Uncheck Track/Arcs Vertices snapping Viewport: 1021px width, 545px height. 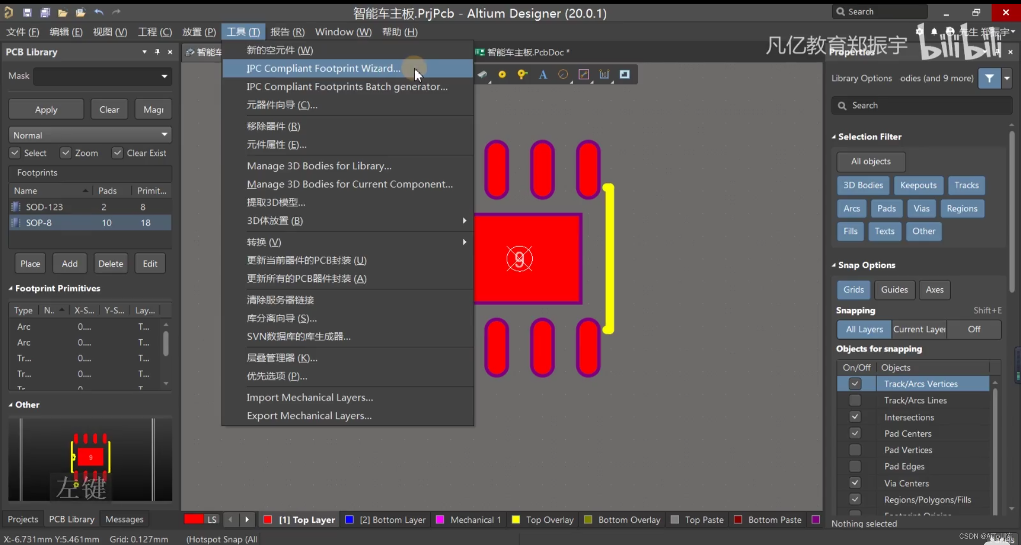[x=855, y=383]
